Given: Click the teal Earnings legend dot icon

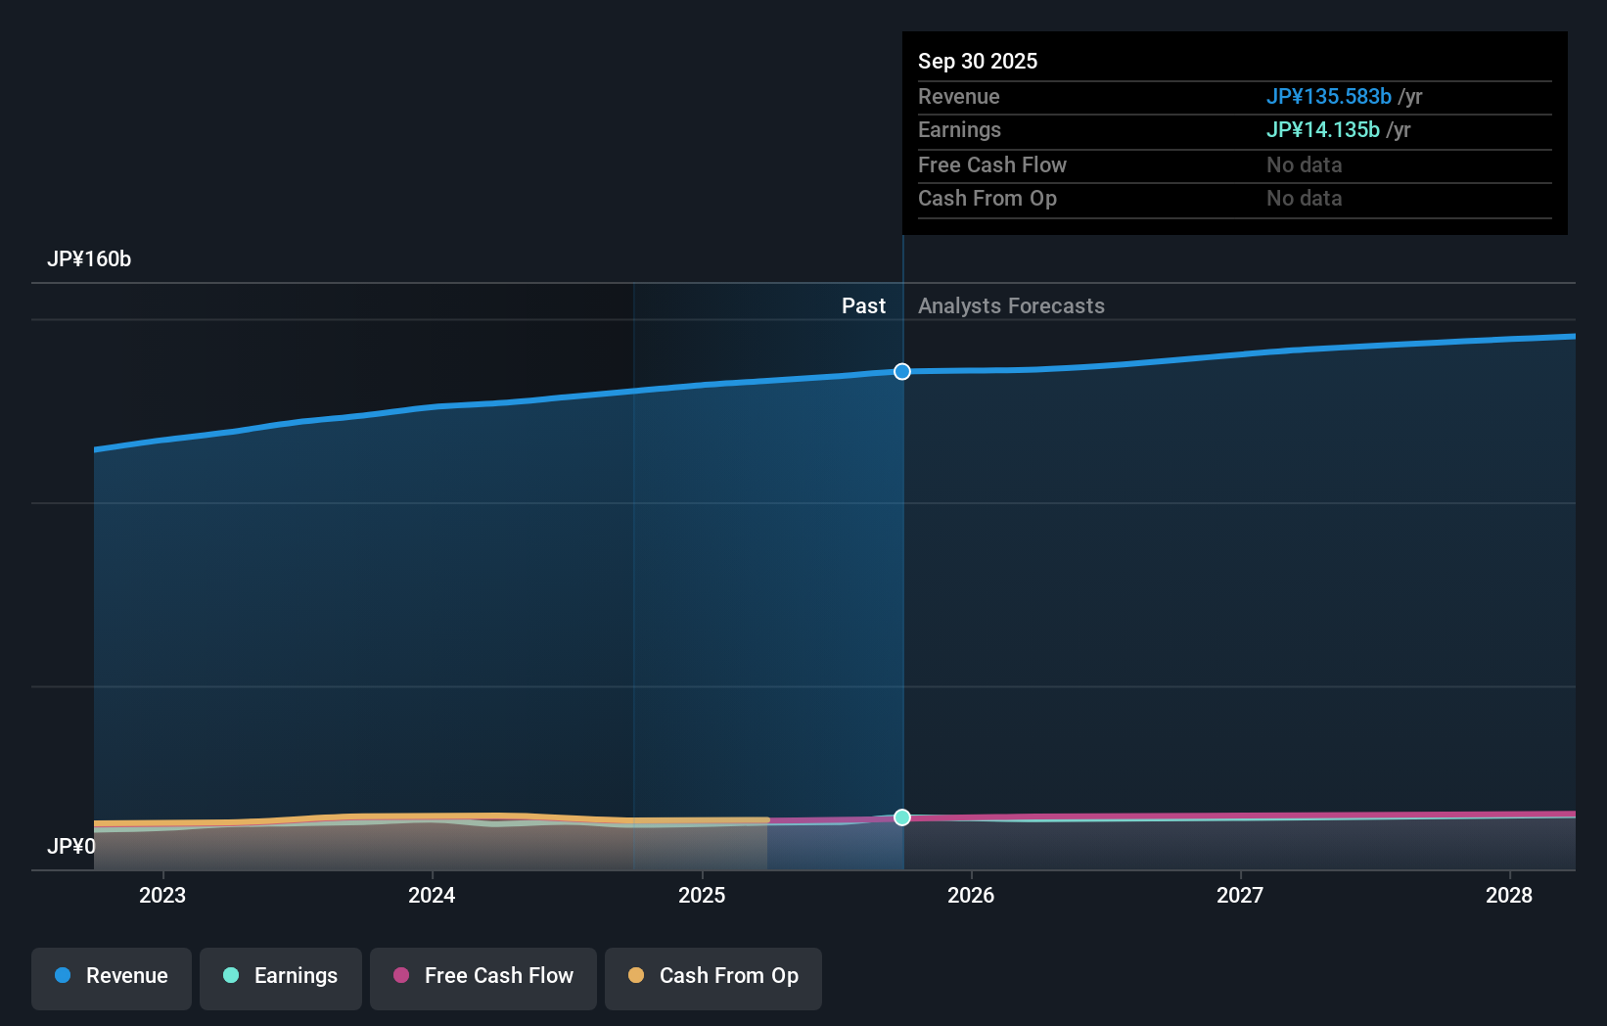Looking at the screenshot, I should (x=230, y=976).
